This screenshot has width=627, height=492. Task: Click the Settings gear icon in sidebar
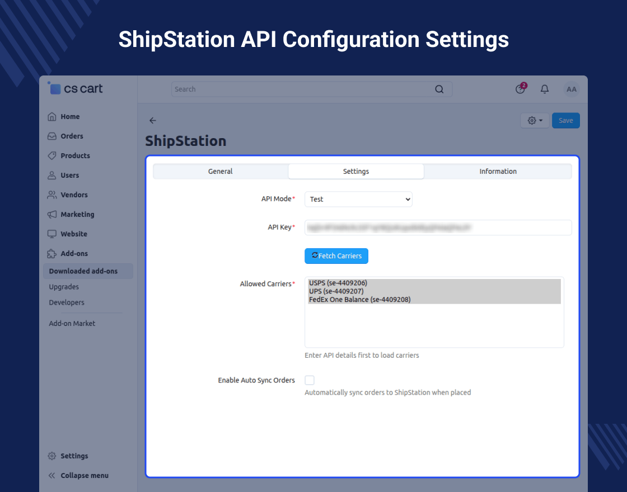52,456
